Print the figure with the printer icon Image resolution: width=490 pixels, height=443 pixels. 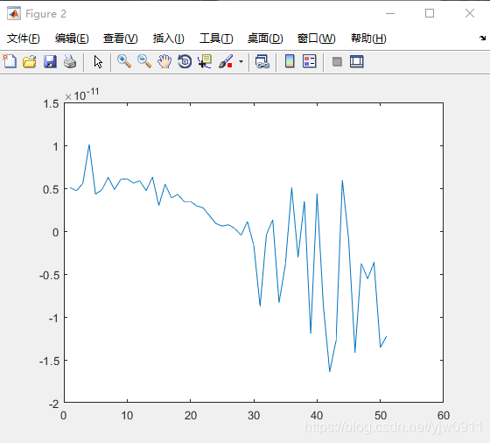[x=70, y=61]
